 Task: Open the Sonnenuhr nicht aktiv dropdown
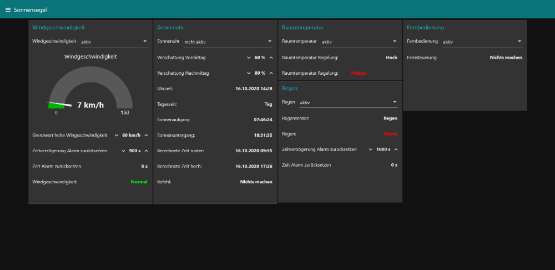pyautogui.click(x=228, y=42)
